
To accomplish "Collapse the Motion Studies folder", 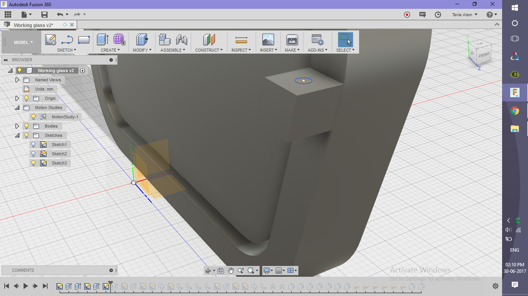I will [x=17, y=108].
